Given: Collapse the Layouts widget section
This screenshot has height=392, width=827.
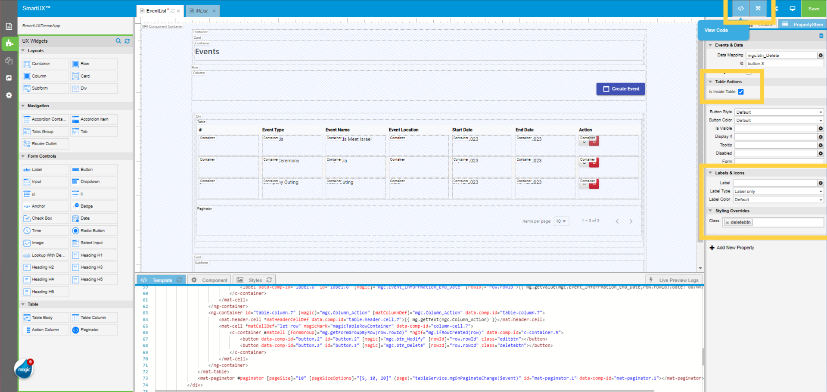Looking at the screenshot, I should point(23,51).
